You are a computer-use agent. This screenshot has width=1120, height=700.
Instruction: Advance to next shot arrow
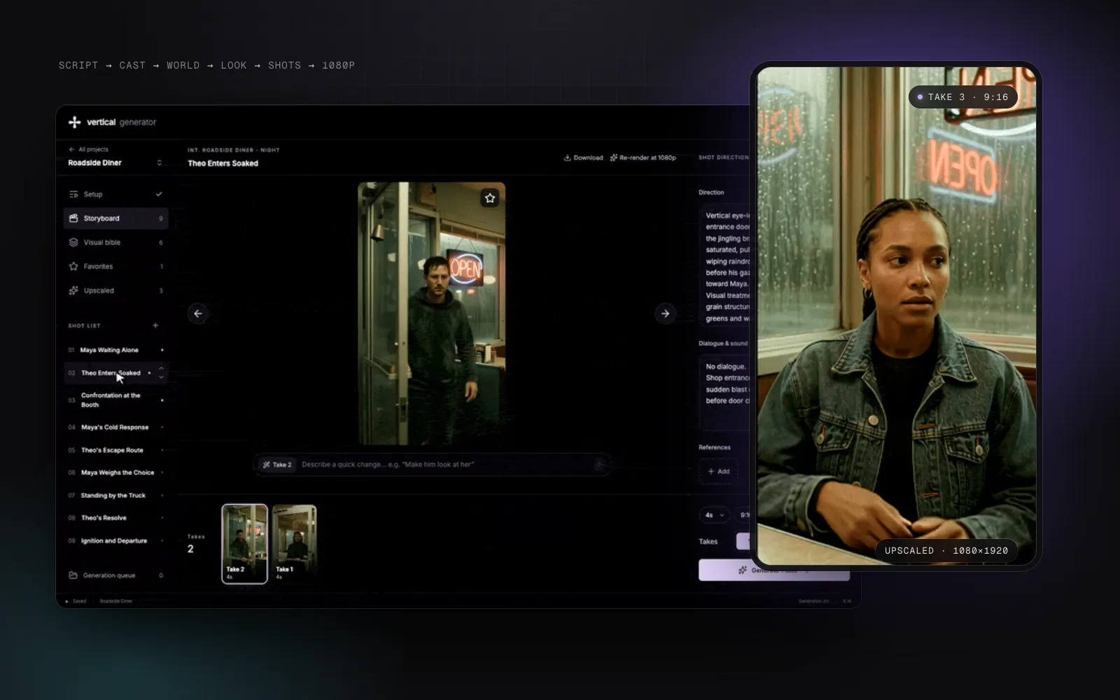[665, 314]
